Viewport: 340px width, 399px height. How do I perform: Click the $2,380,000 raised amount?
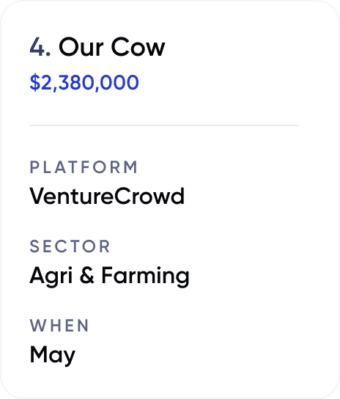coord(84,82)
